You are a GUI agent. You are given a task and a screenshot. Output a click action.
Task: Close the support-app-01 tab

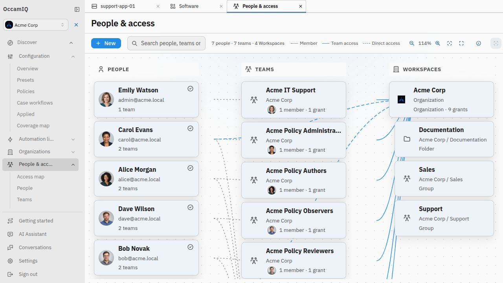point(158,6)
